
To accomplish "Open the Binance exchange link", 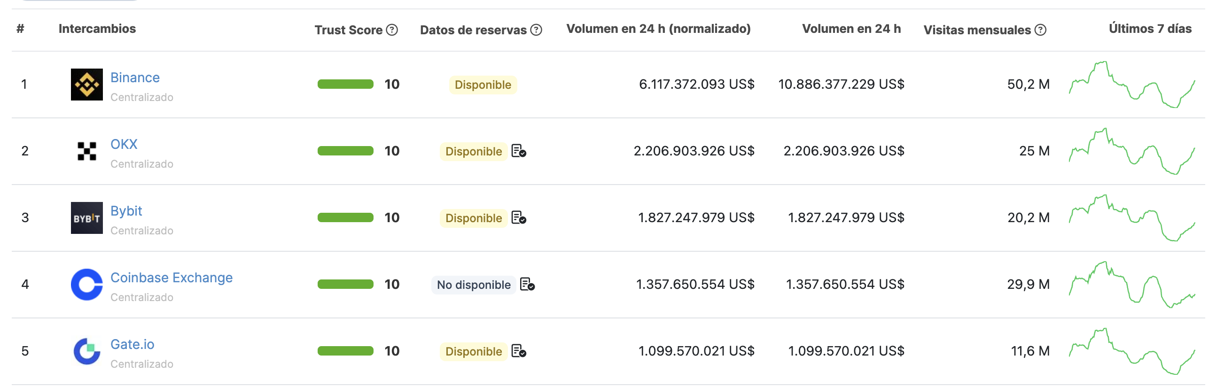I will [x=135, y=77].
